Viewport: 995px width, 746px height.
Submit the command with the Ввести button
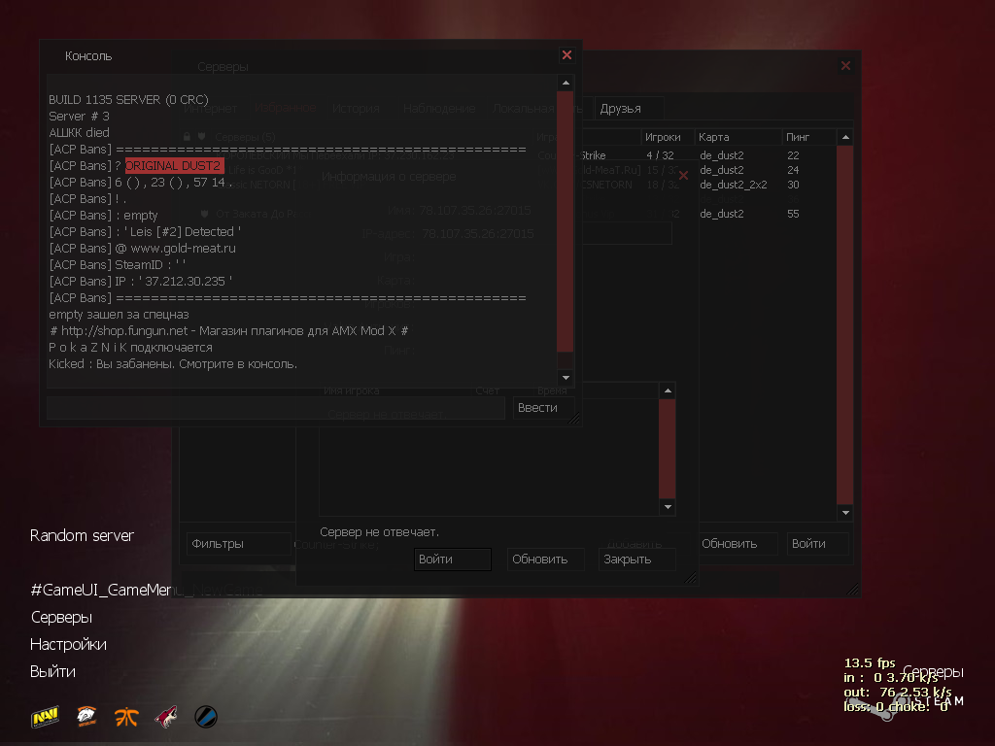click(x=544, y=408)
